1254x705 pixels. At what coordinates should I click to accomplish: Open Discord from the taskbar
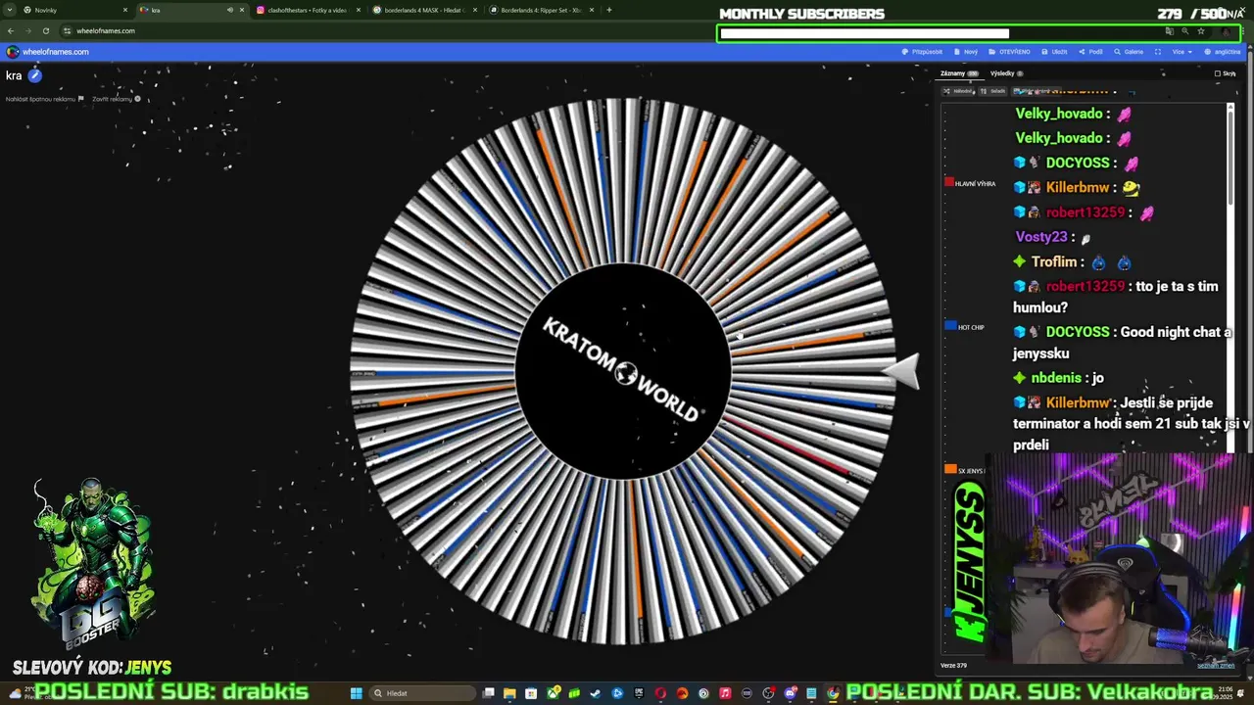[x=790, y=693]
